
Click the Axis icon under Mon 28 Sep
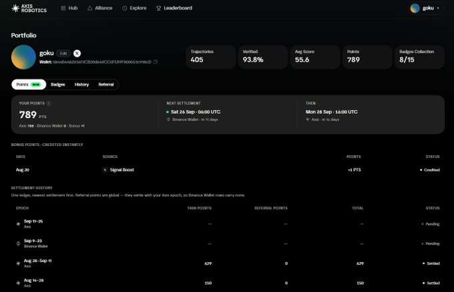pyautogui.click(x=308, y=119)
